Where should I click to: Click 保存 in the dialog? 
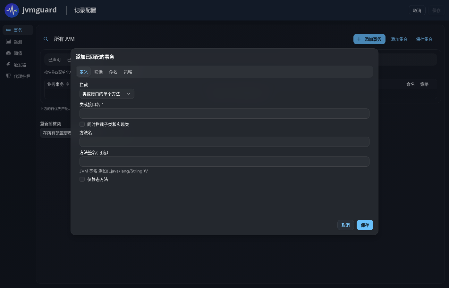pos(365,225)
